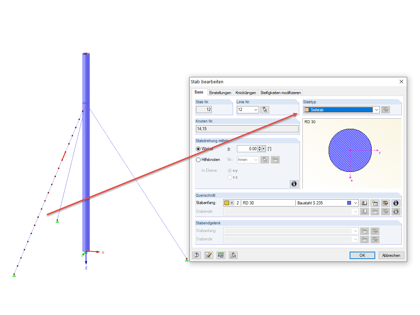Expand Stabendgelenk Stabende dropdown
Image resolution: width=420 pixels, height=315 pixels.
coord(356,239)
